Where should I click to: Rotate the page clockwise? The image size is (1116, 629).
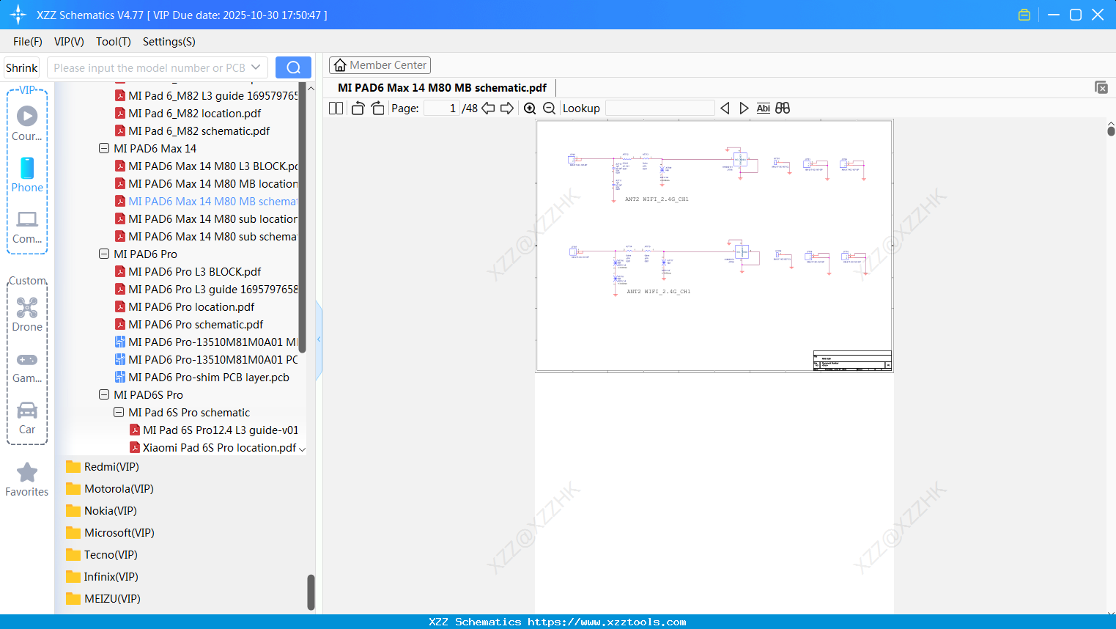[x=377, y=108]
